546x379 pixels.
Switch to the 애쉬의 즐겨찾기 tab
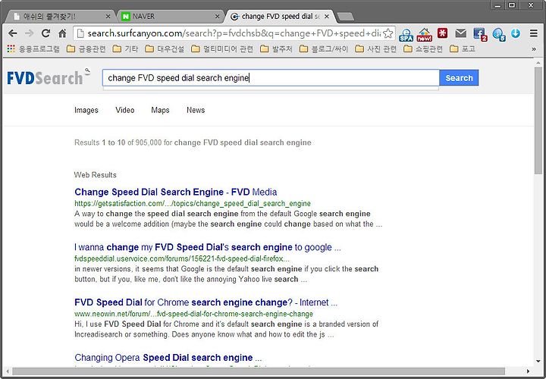pyautogui.click(x=59, y=17)
